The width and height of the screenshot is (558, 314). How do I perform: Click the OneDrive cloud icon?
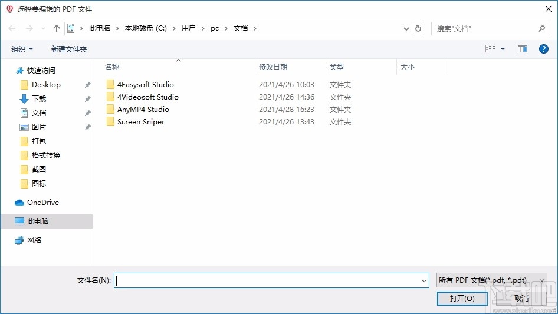tap(19, 203)
